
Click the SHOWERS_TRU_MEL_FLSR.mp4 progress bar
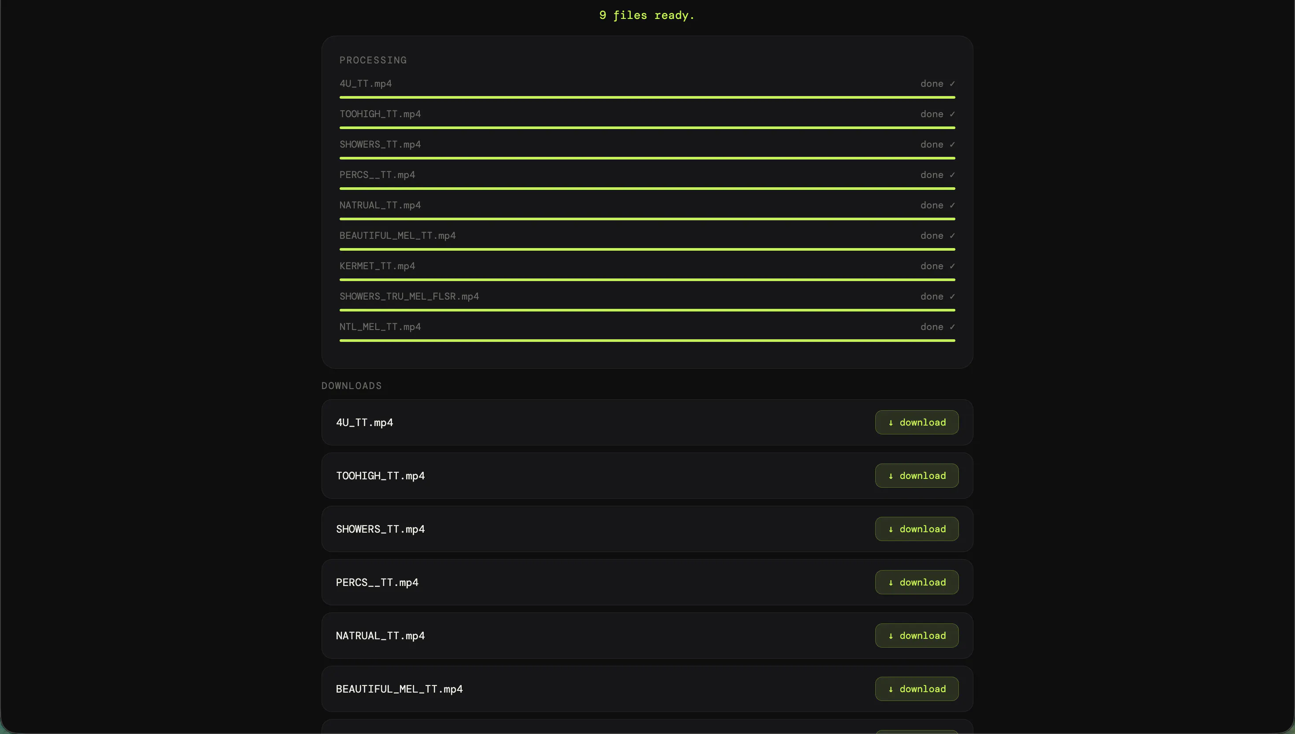click(x=647, y=310)
